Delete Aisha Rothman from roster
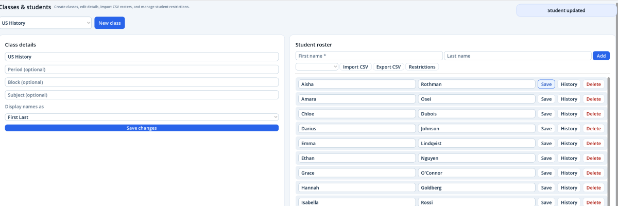 pos(594,84)
